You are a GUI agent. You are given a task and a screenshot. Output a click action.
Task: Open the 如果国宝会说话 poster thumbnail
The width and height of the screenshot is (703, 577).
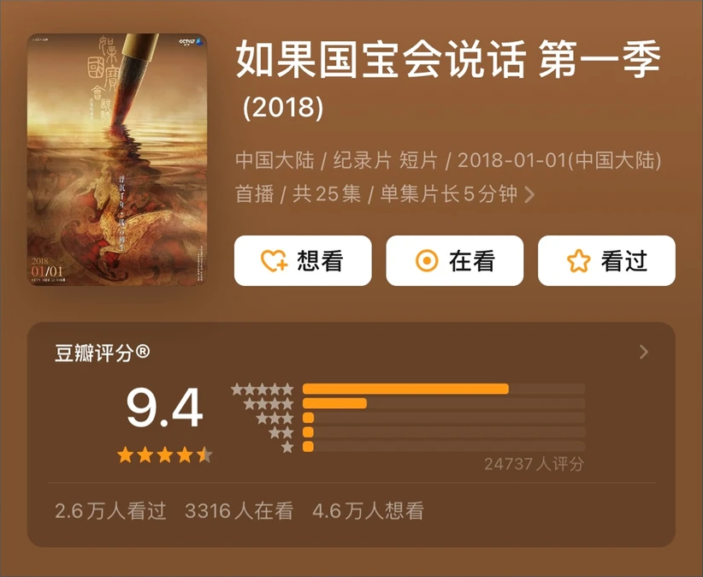click(x=117, y=159)
